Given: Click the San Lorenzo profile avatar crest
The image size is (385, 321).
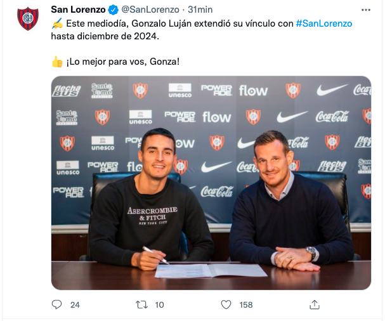Looking at the screenshot, I should [x=28, y=18].
